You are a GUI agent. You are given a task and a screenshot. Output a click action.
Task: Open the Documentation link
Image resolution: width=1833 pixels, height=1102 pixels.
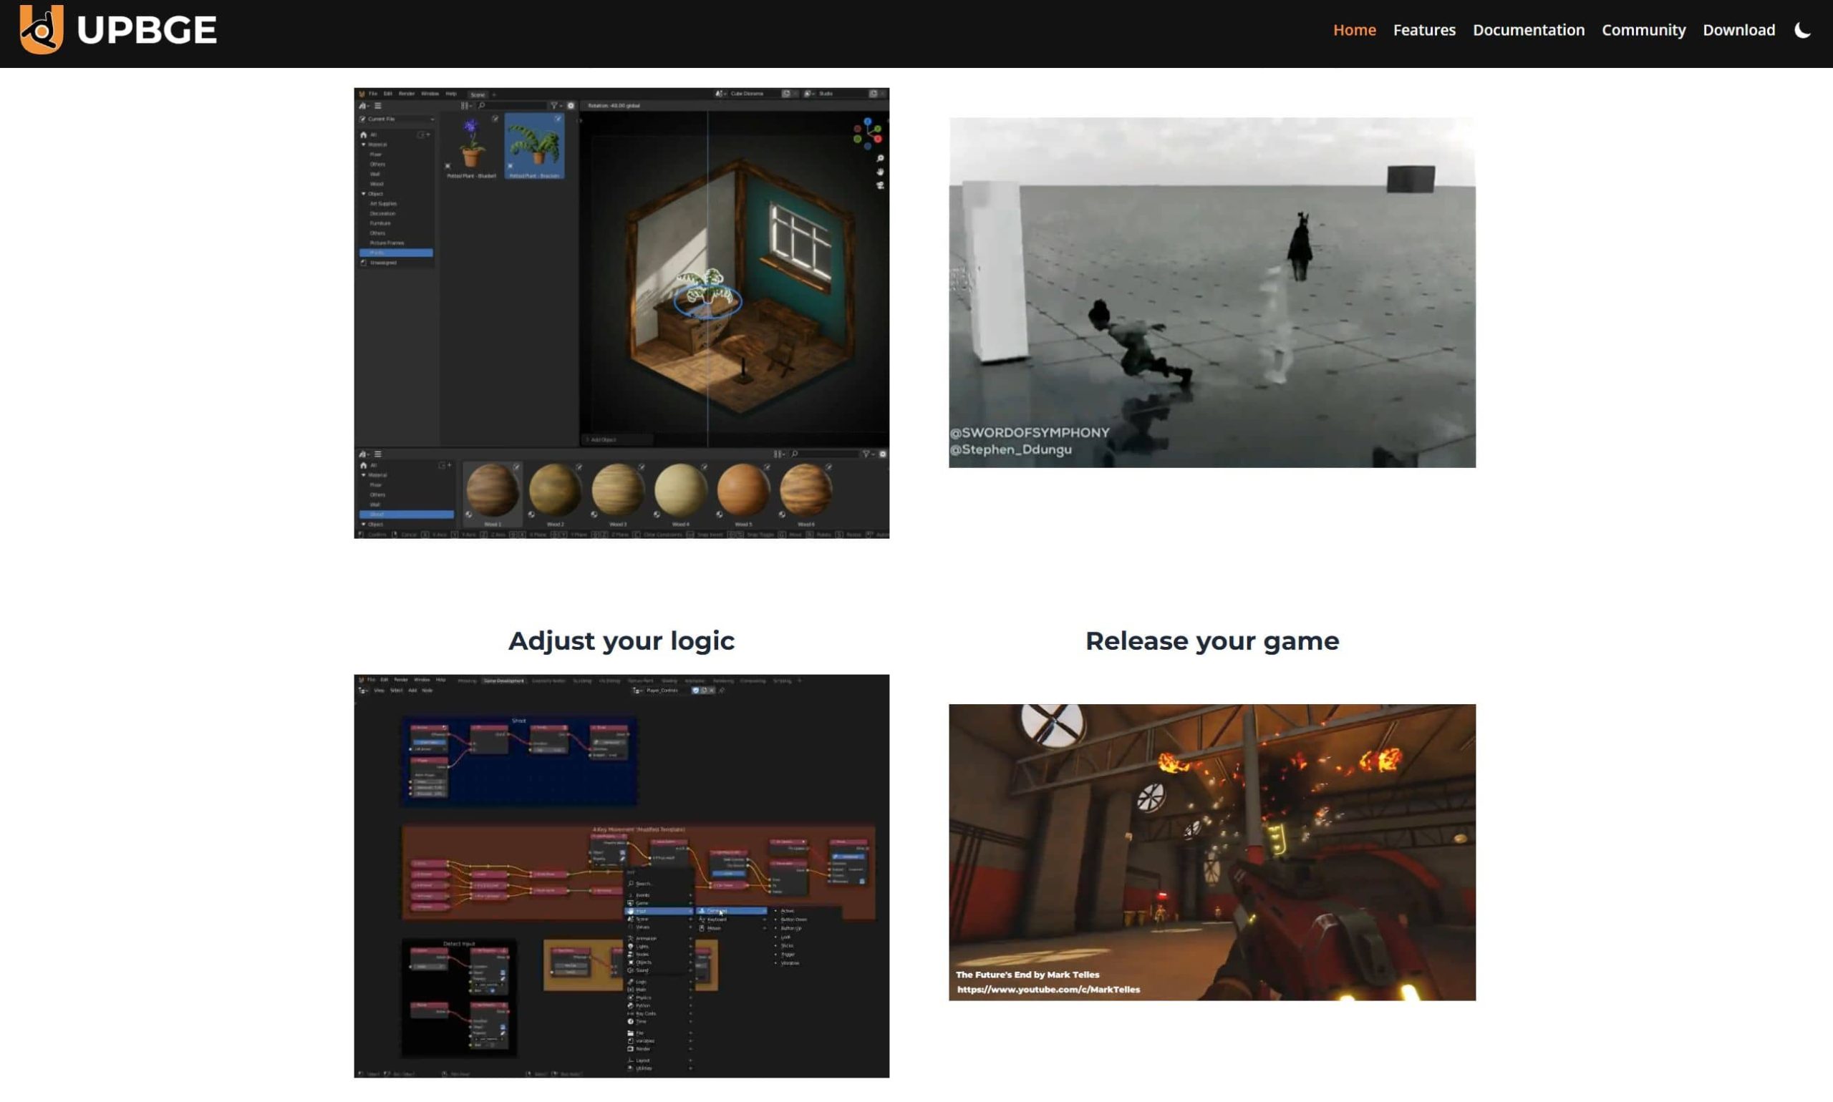click(x=1529, y=30)
